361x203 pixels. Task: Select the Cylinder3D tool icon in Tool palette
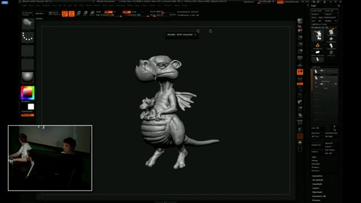pos(331,33)
